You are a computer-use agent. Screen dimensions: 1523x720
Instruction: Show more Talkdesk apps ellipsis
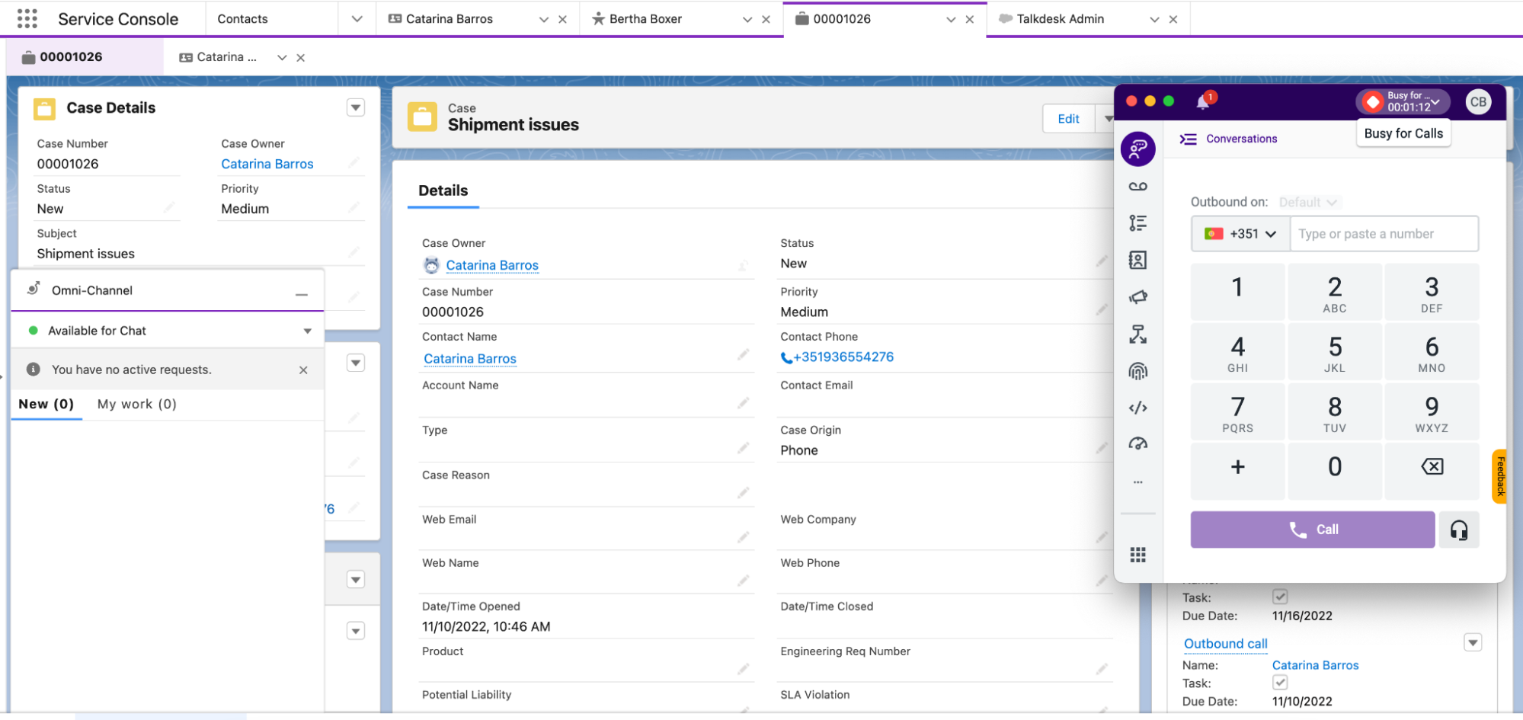[1137, 482]
